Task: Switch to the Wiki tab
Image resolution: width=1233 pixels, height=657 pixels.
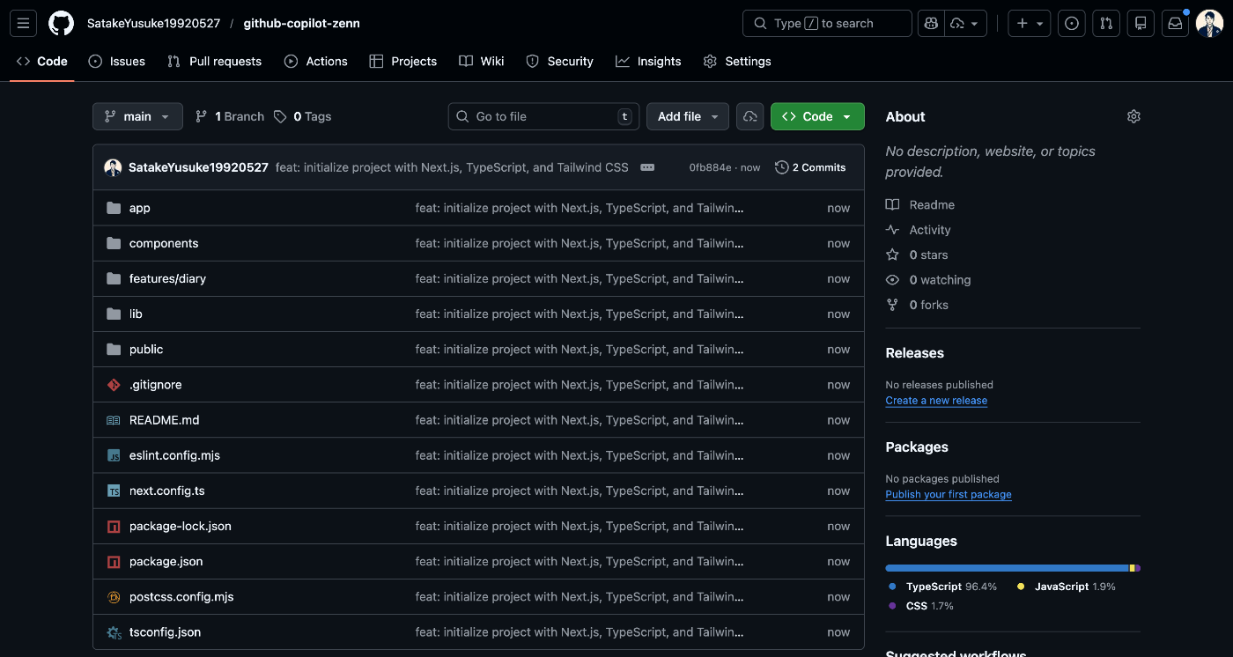Action: point(482,61)
